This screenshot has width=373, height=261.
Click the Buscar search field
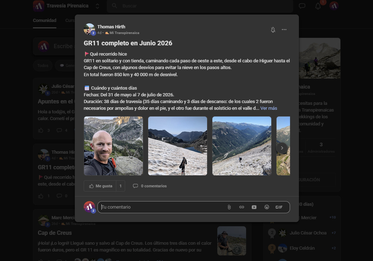point(200,6)
